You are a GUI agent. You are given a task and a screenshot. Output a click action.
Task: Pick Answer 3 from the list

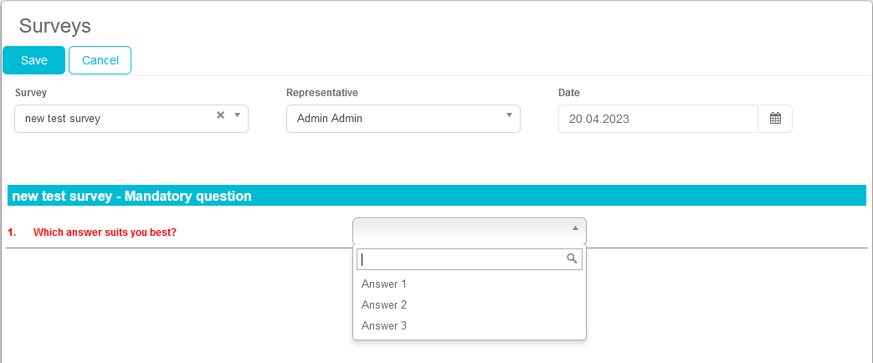[384, 326]
